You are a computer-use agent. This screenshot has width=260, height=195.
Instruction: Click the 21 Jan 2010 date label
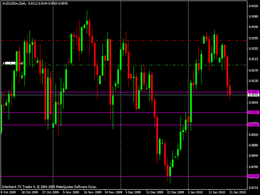(238, 192)
